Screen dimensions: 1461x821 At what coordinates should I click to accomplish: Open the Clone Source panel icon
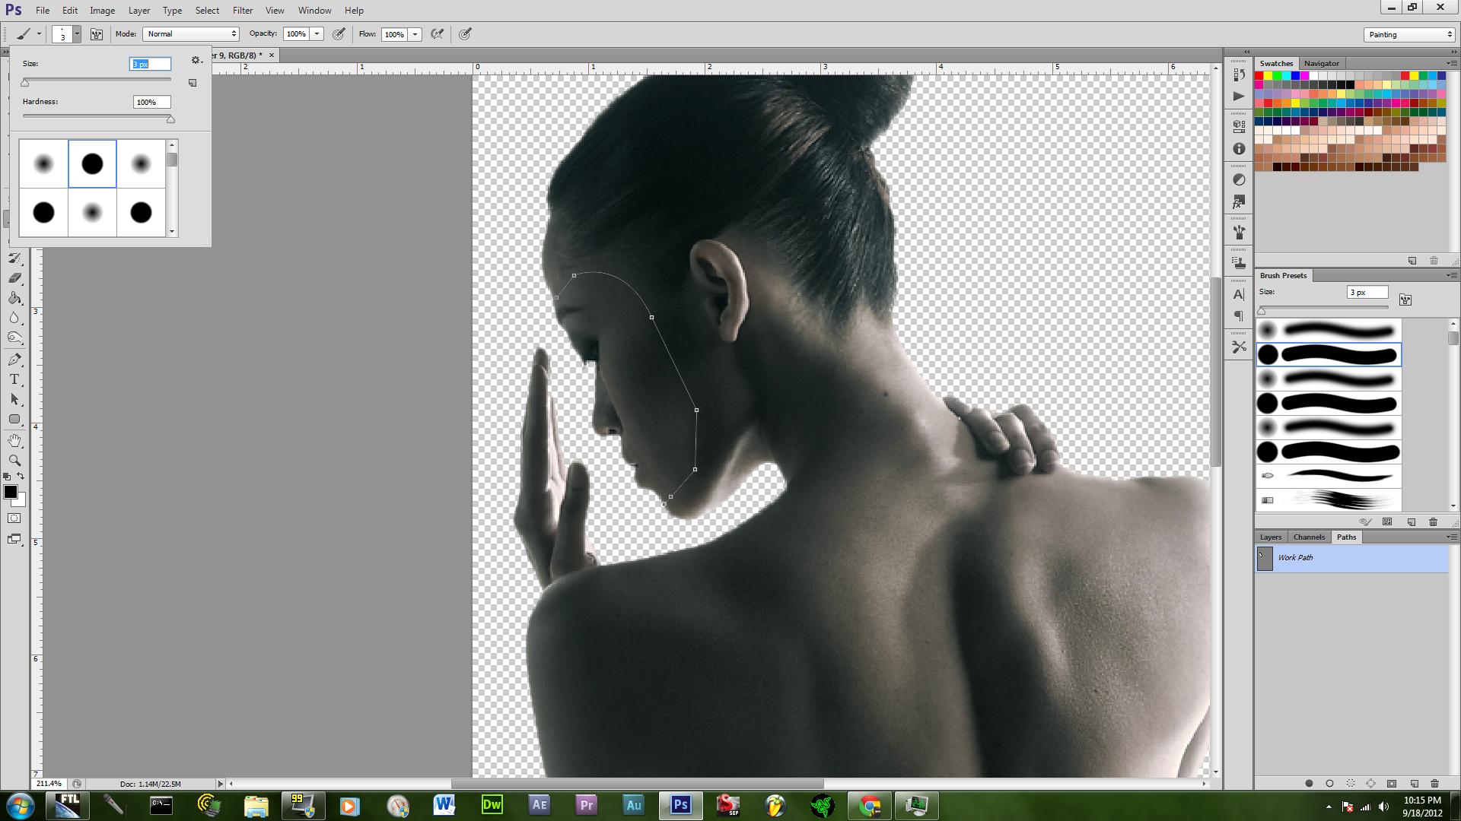pyautogui.click(x=1239, y=263)
